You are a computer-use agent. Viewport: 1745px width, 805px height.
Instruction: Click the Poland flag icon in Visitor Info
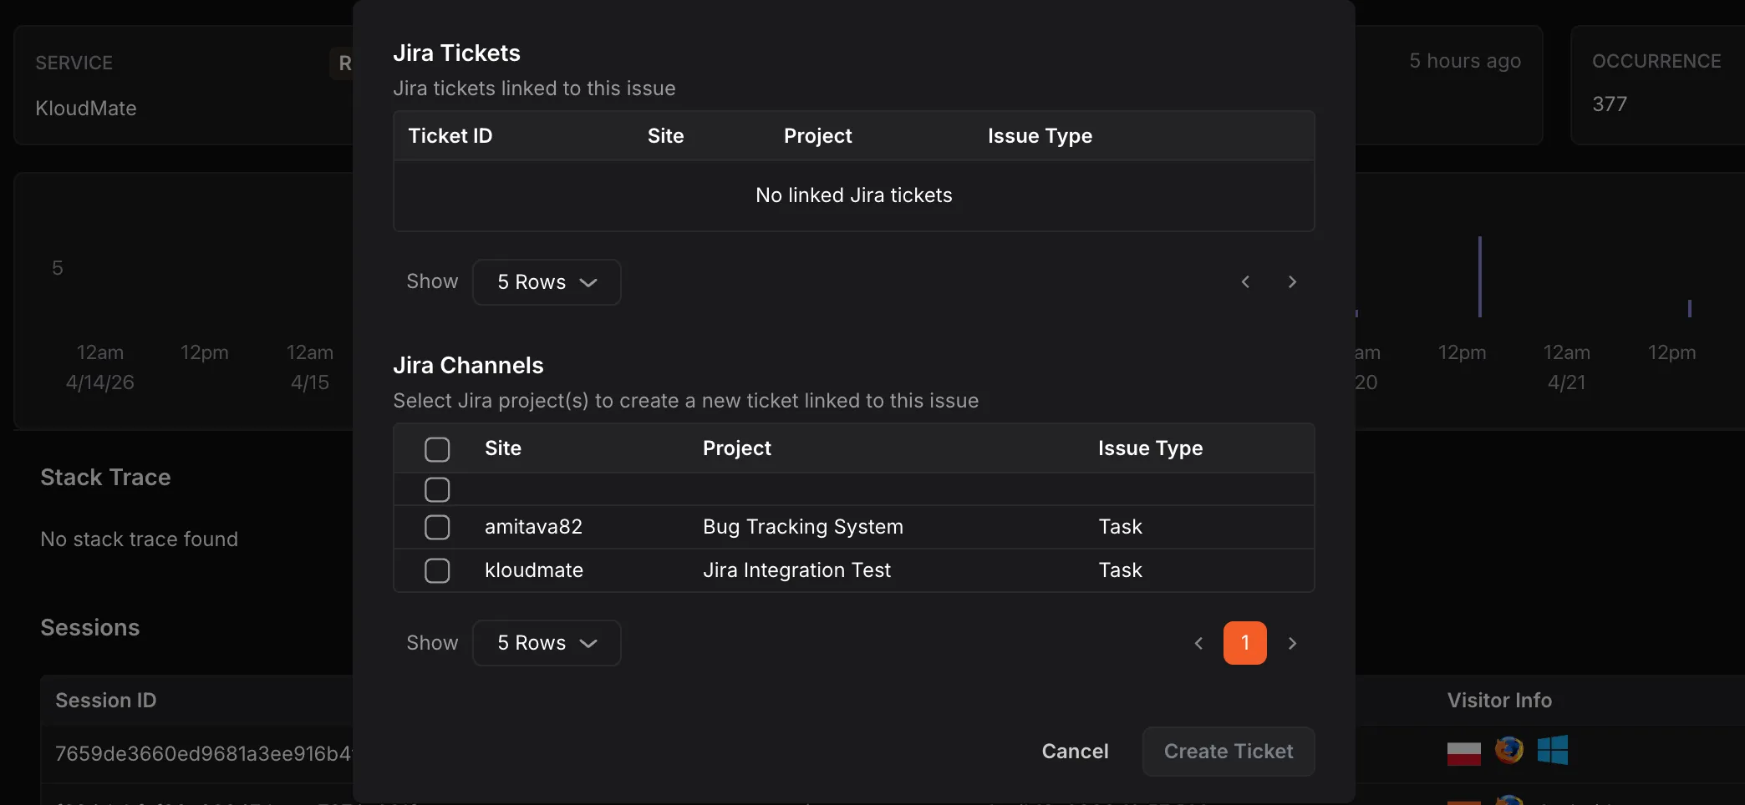coord(1463,753)
